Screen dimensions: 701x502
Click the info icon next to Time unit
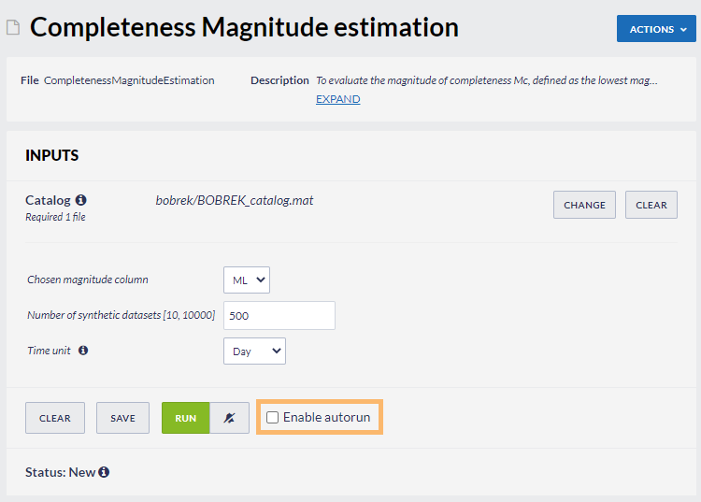(x=83, y=350)
